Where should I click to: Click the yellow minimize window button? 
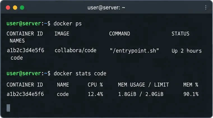point(15,8)
